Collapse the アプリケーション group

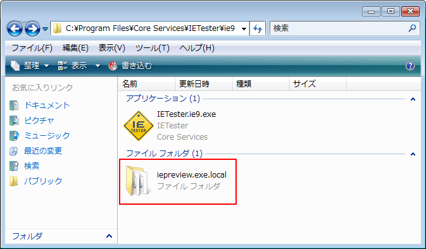(x=413, y=99)
